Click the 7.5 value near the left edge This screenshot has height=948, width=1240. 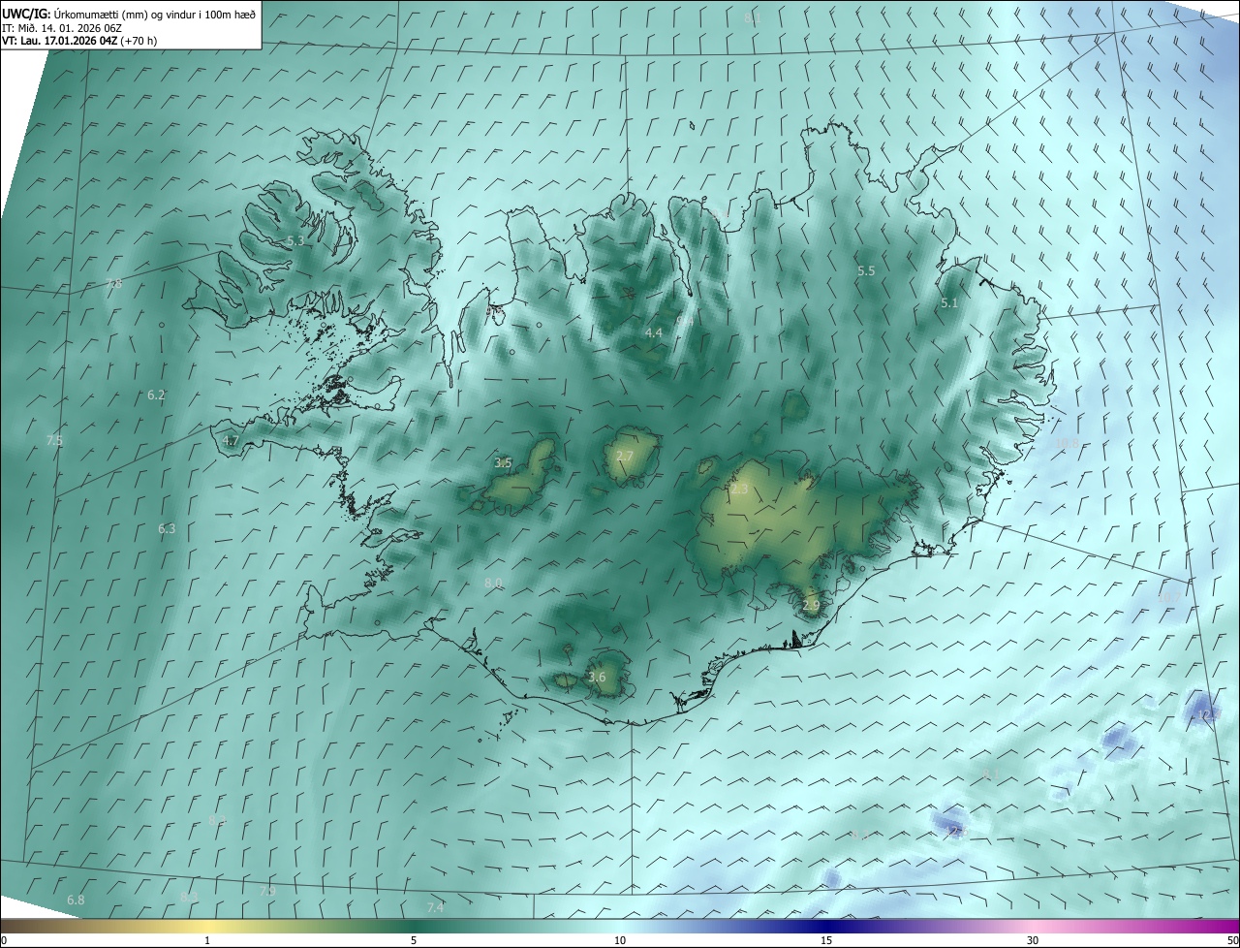[x=54, y=440]
